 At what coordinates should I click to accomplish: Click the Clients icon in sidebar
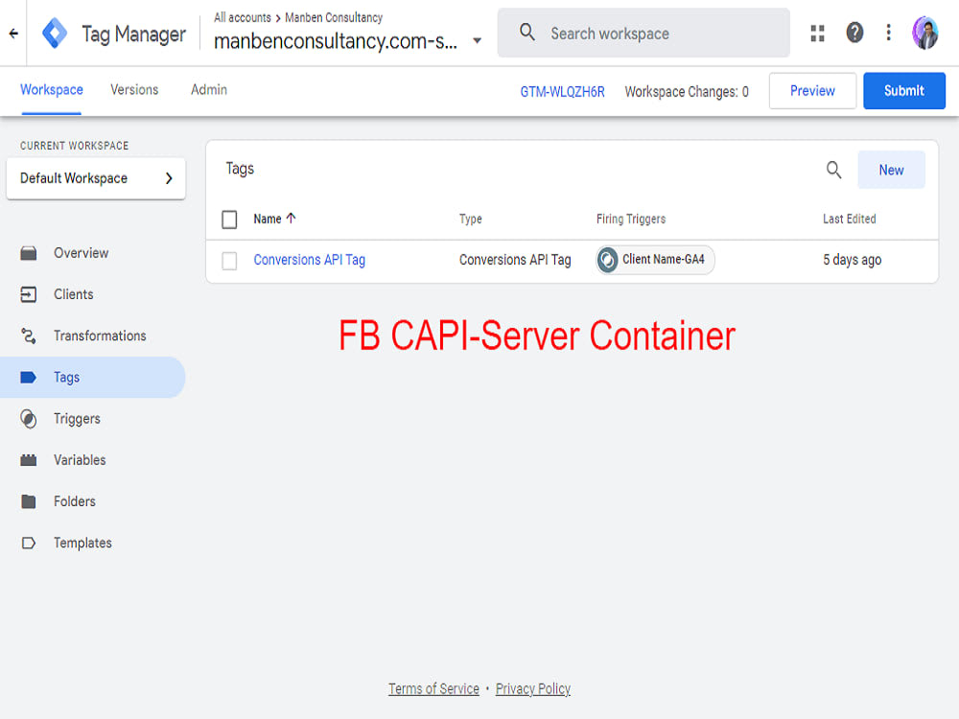28,294
